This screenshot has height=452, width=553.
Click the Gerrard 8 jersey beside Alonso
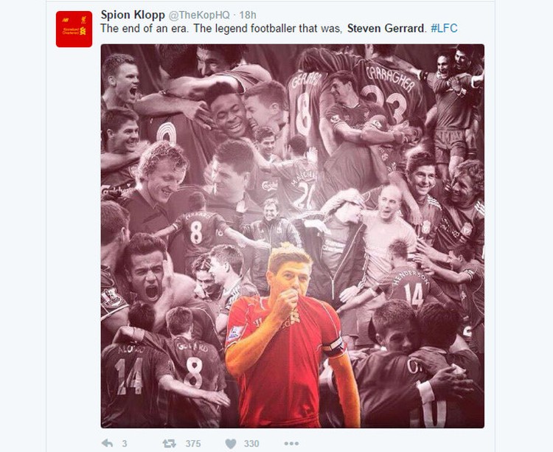pyautogui.click(x=194, y=366)
